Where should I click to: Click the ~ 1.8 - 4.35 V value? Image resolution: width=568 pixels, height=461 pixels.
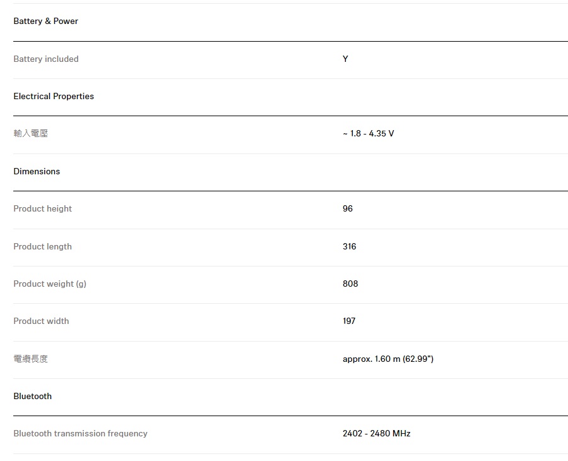coord(368,134)
